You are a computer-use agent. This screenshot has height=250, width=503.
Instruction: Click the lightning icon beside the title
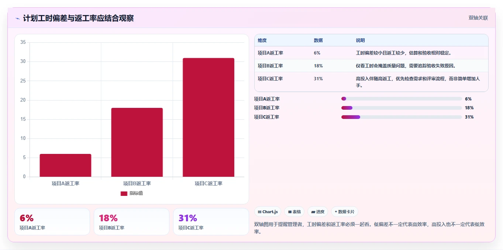coord(17,18)
